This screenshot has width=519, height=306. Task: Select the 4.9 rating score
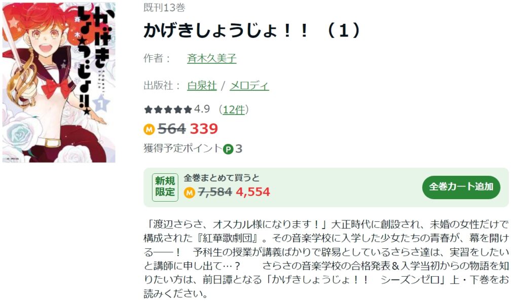coord(202,109)
